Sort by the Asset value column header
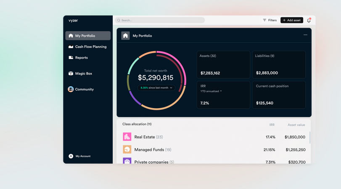The image size is (341, 189). pyautogui.click(x=296, y=125)
